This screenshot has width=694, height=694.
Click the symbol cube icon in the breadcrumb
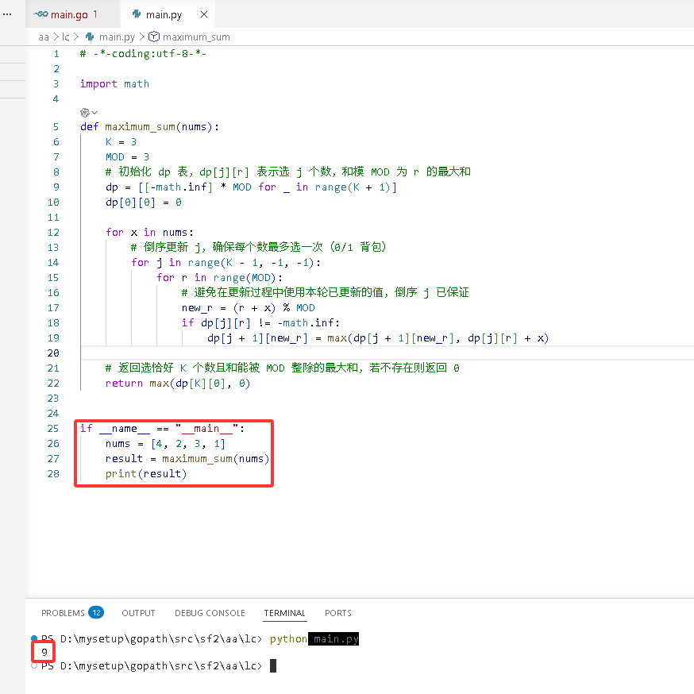coord(153,37)
